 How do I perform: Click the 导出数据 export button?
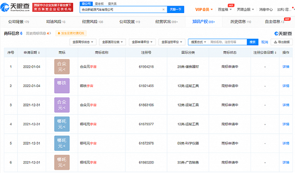coord(281,42)
